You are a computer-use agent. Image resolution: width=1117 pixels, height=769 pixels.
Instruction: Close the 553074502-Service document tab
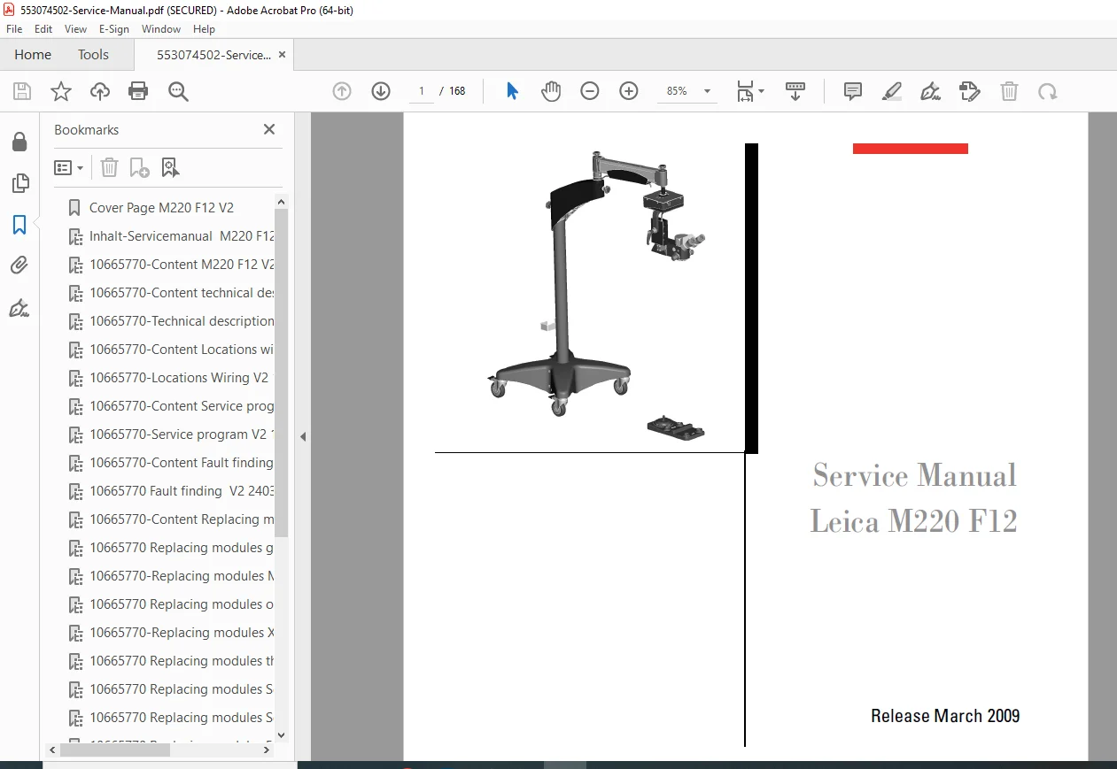coord(283,54)
